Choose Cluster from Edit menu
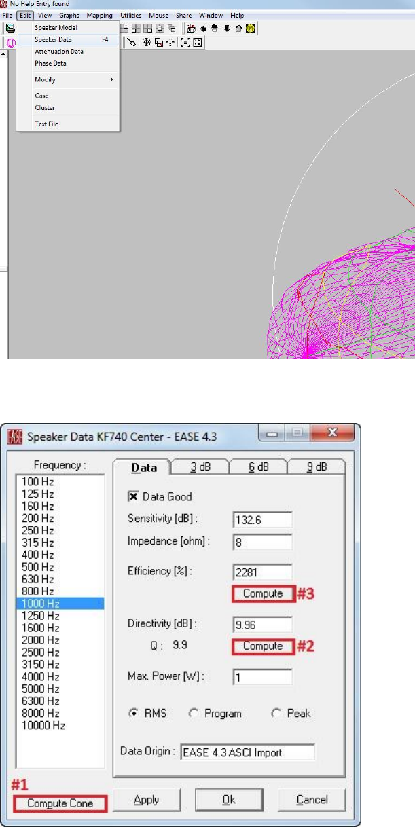This screenshot has height=827, width=415. [68, 107]
